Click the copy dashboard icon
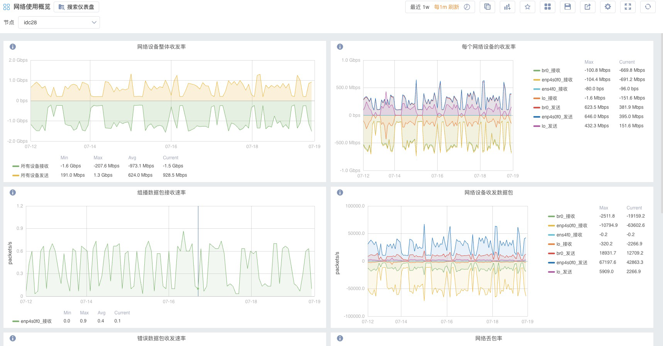Image resolution: width=663 pixels, height=346 pixels. coord(487,7)
